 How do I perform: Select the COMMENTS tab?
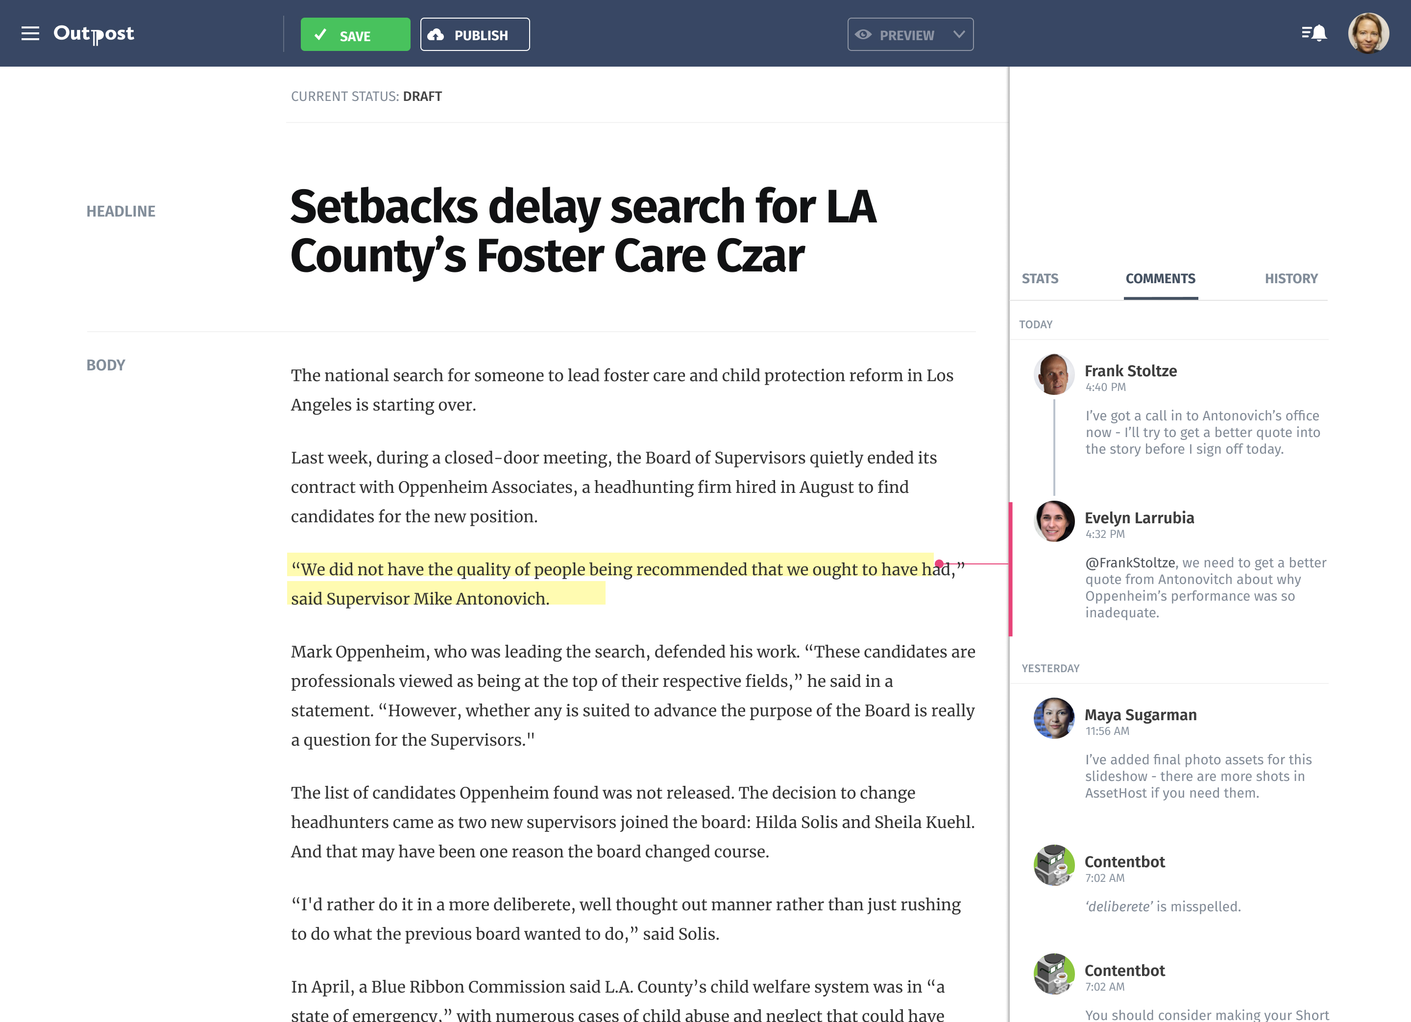(x=1161, y=278)
